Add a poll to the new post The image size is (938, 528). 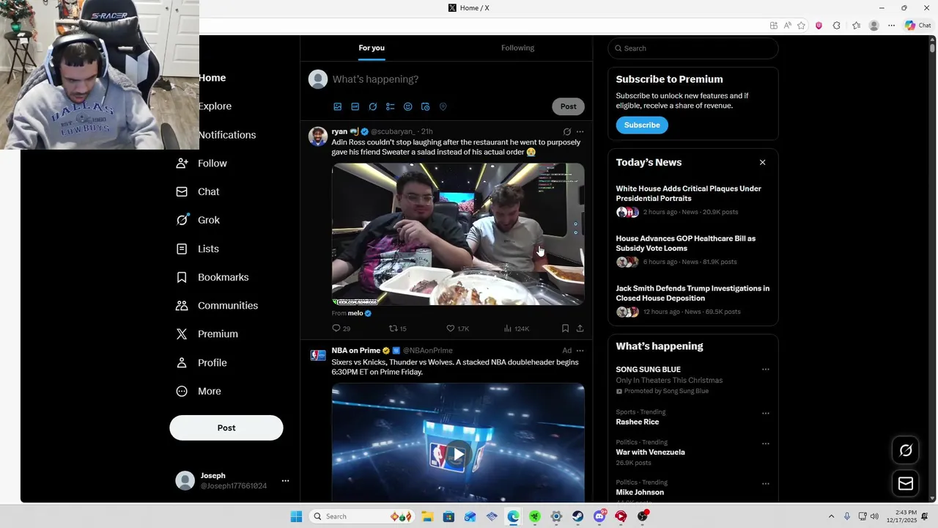(391, 106)
